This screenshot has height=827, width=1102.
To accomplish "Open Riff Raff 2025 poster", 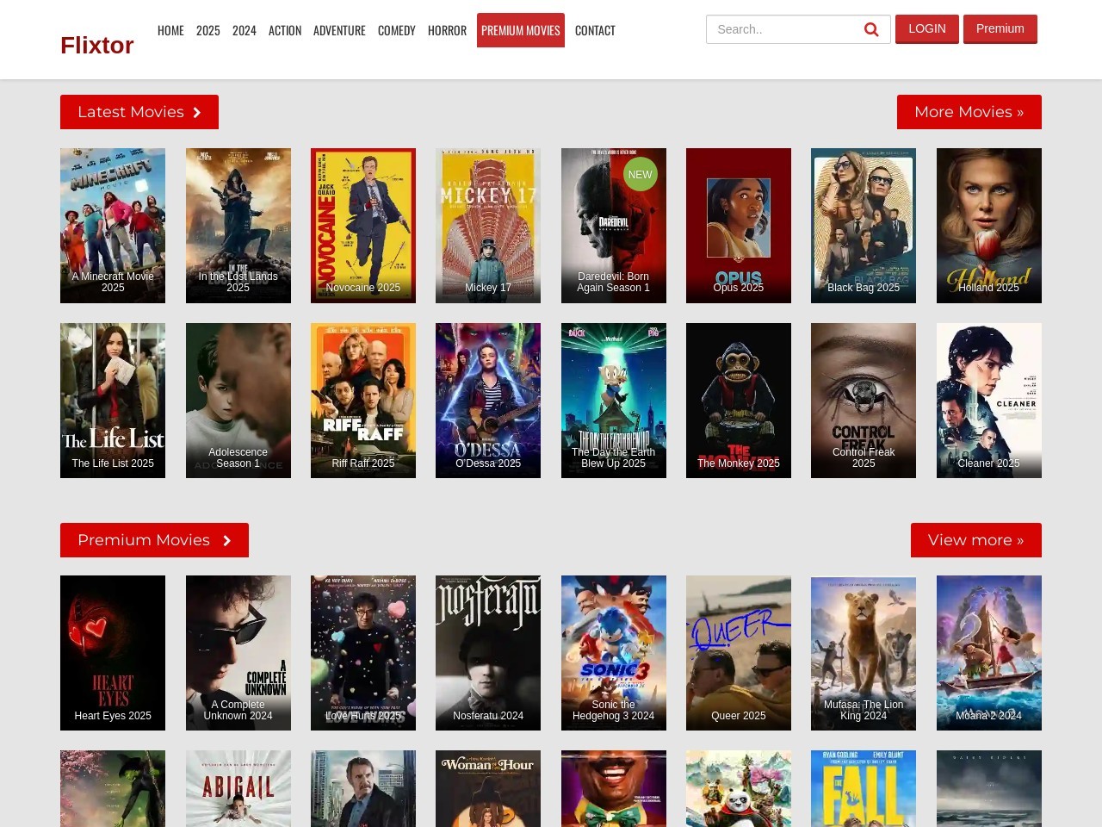I will (x=363, y=401).
